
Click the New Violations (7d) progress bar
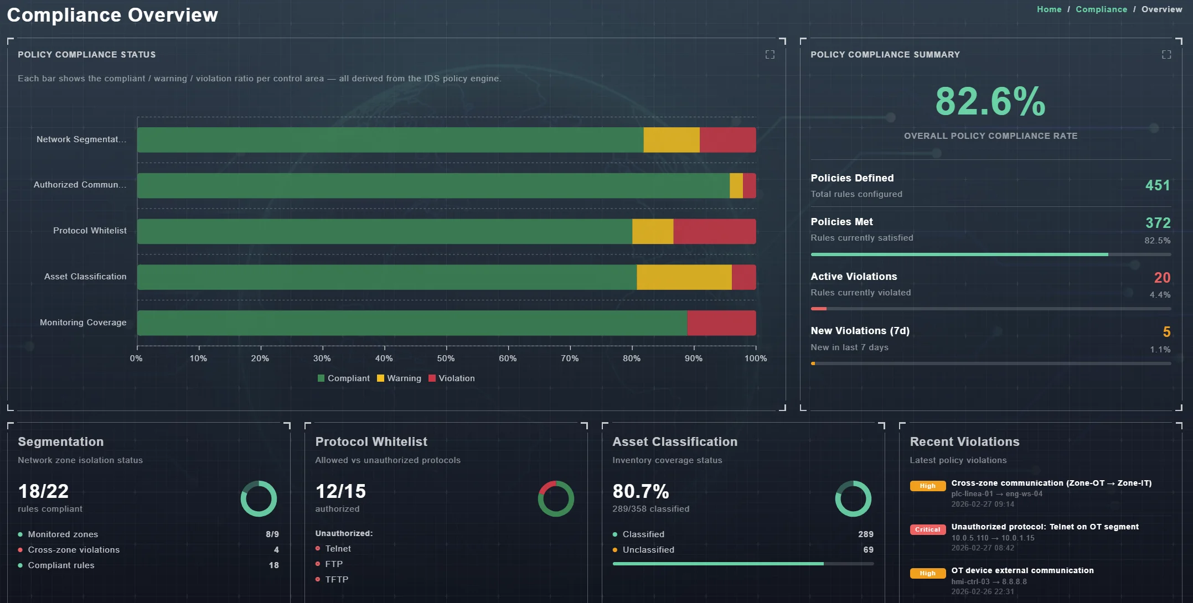click(x=990, y=363)
